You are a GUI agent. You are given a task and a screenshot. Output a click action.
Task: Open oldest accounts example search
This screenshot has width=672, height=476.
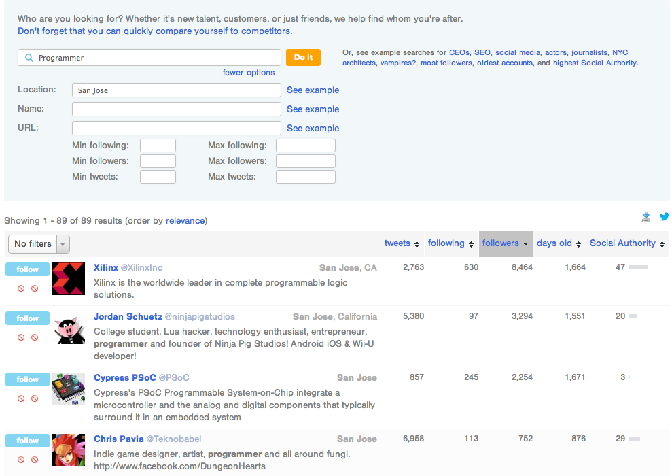click(505, 63)
